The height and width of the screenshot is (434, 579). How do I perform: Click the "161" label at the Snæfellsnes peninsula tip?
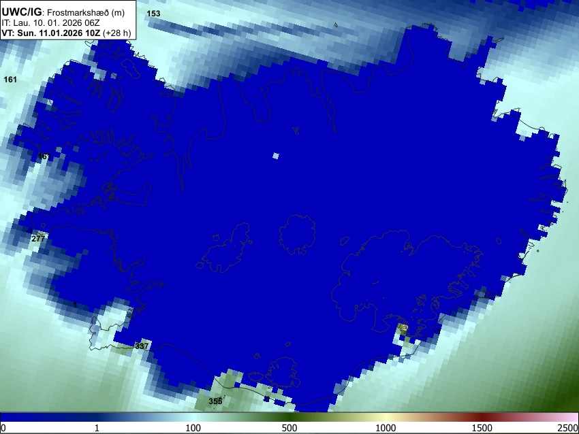44,156
